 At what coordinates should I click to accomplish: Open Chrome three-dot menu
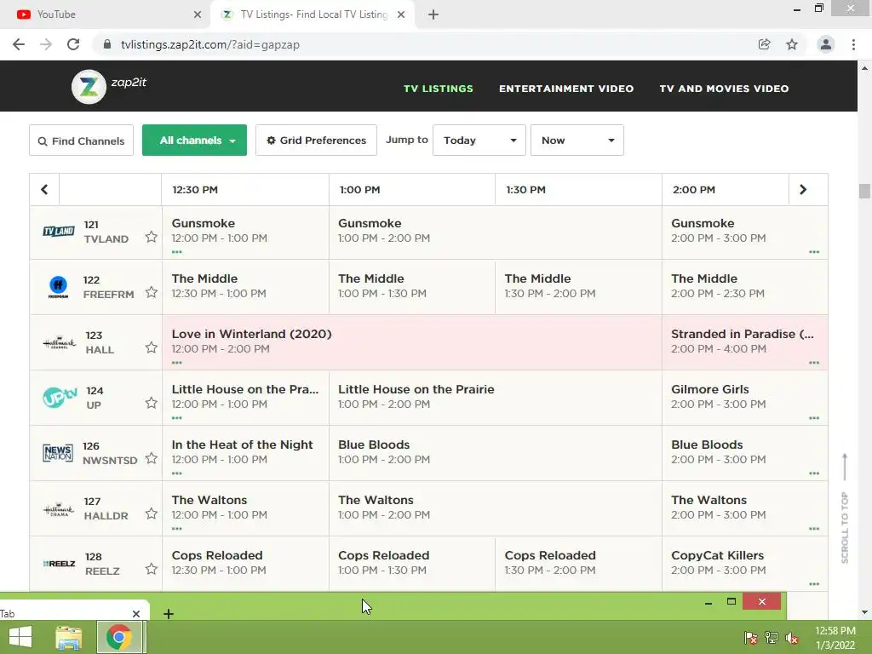tap(853, 44)
